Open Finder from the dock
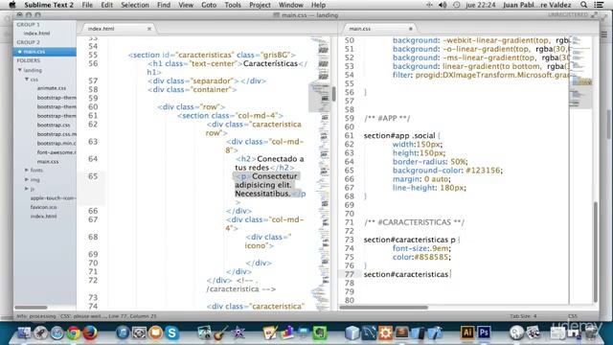Image resolution: width=613 pixels, height=345 pixels. coord(24,333)
